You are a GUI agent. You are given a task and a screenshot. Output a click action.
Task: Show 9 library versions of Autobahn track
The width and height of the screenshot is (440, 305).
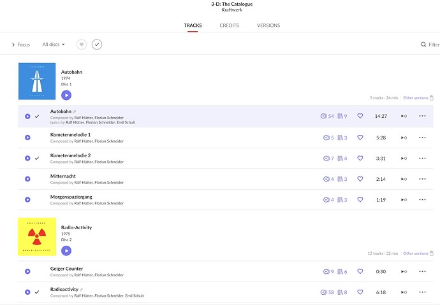point(342,116)
